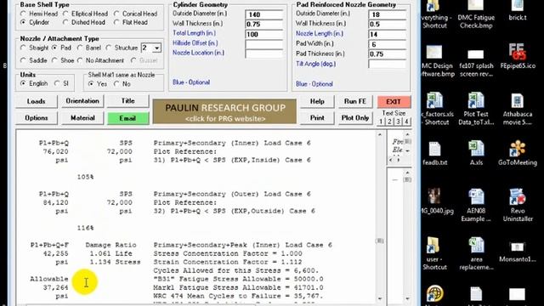The image size is (544, 306).
Task: Choose the No Attachment option
Action: (80, 60)
